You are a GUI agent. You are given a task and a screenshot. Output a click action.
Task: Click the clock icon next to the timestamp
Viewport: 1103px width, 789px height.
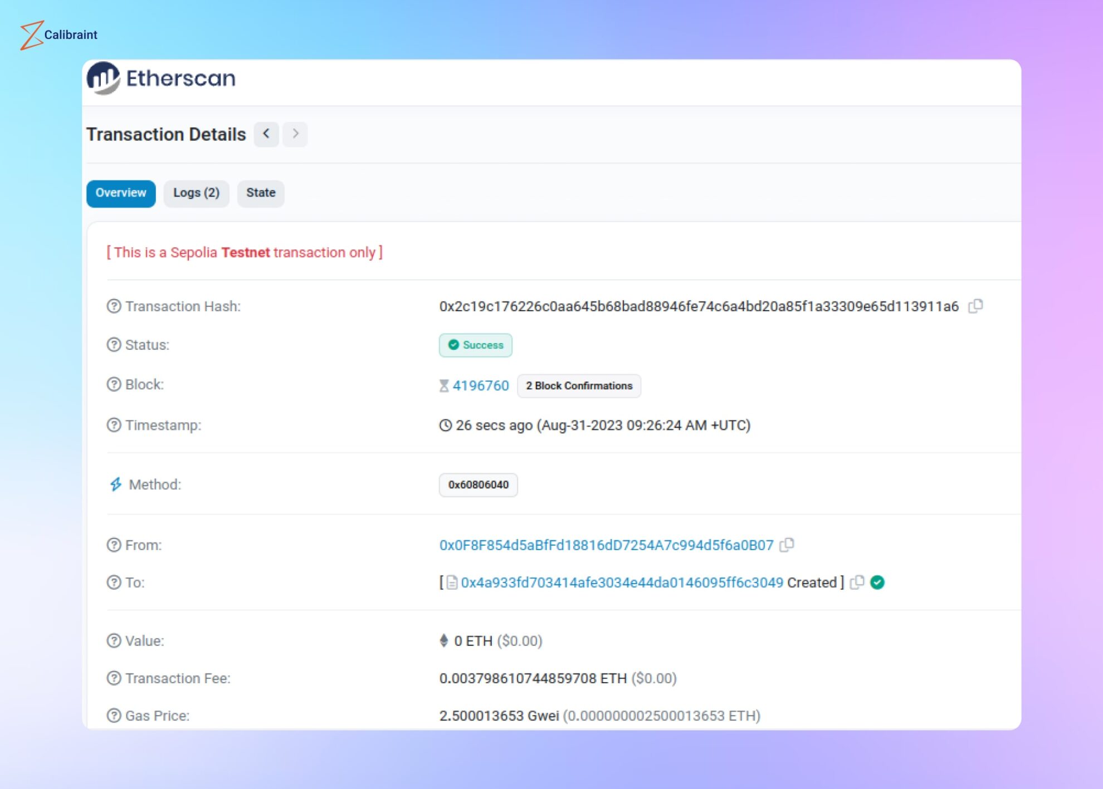point(444,425)
